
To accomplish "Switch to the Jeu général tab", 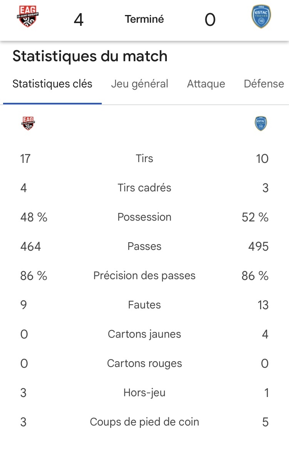I will tap(139, 84).
